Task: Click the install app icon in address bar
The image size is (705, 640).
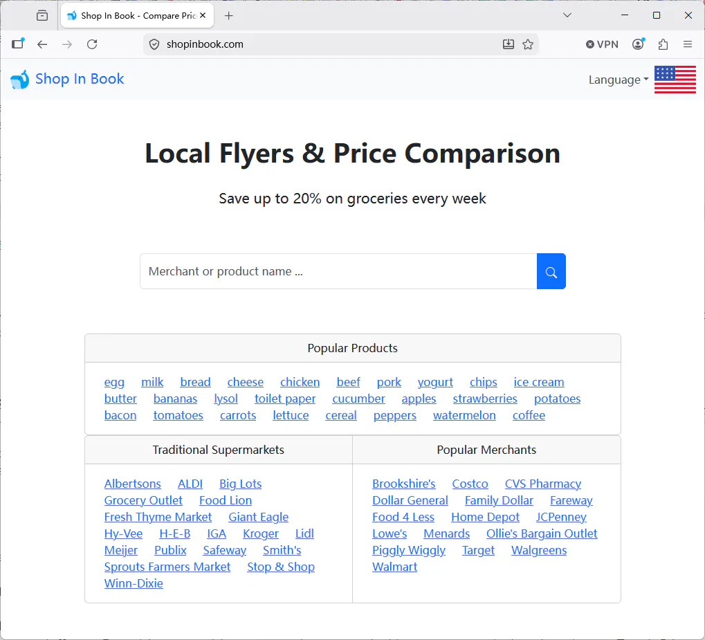Action: click(x=508, y=44)
